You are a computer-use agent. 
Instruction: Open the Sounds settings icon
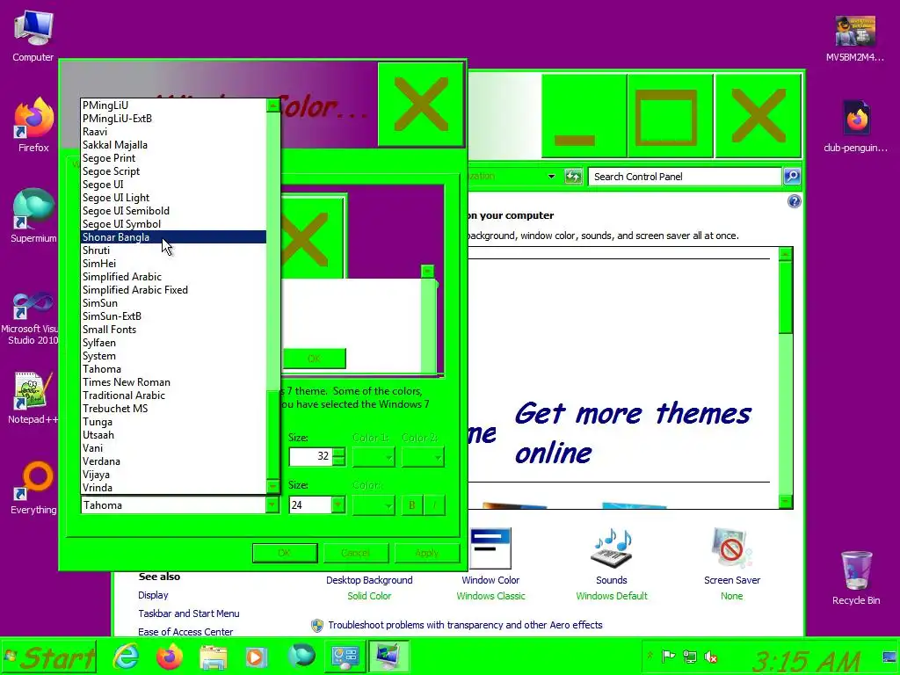click(612, 548)
